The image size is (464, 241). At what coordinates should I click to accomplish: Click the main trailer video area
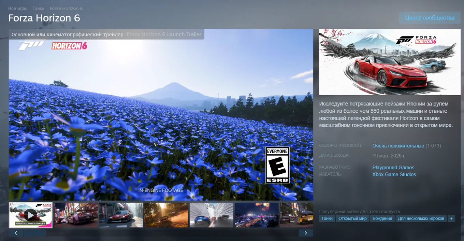pos(161,115)
